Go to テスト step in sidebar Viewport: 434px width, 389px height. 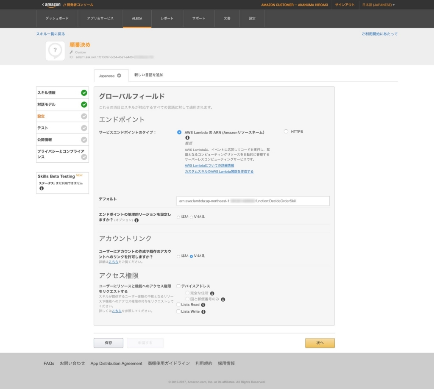point(62,128)
